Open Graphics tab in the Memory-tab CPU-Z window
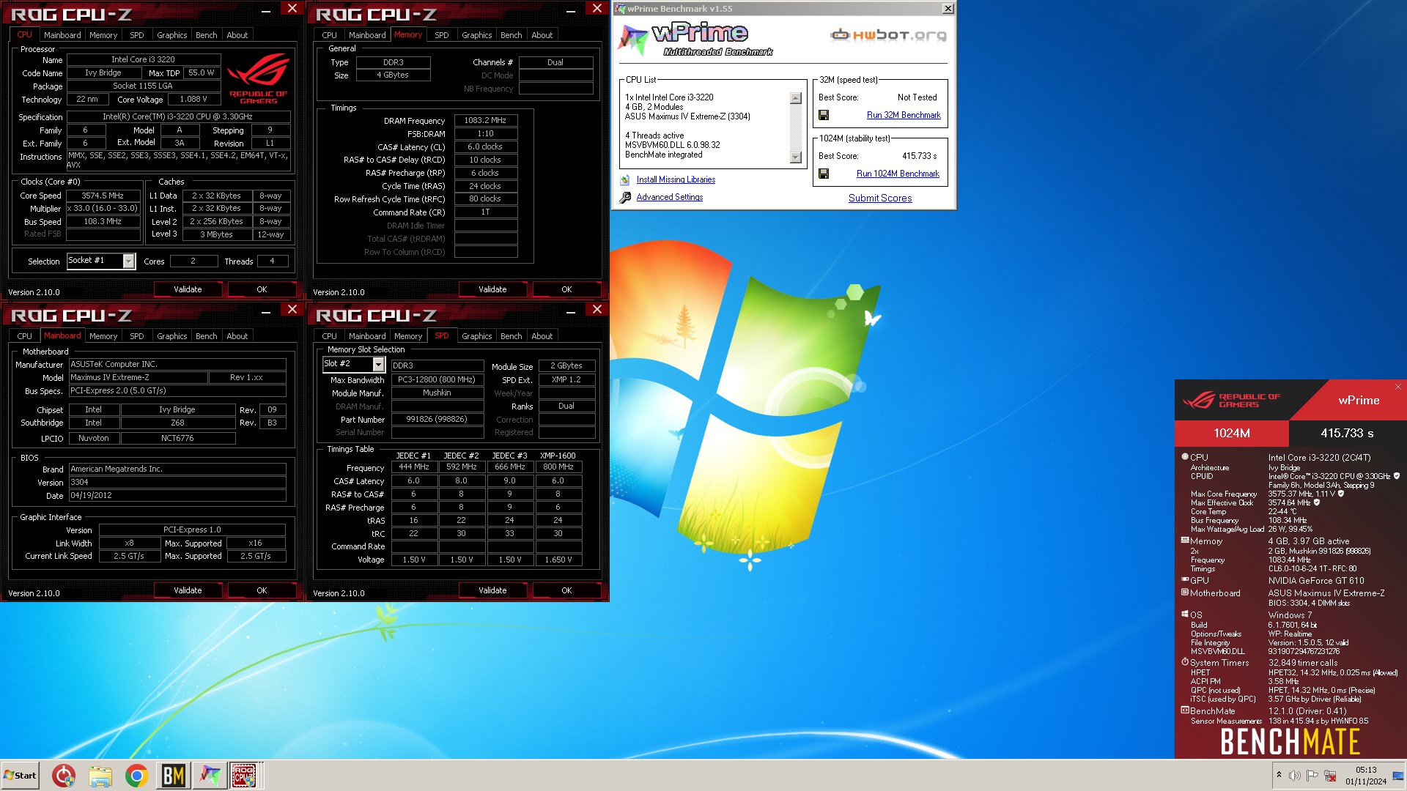 point(477,35)
